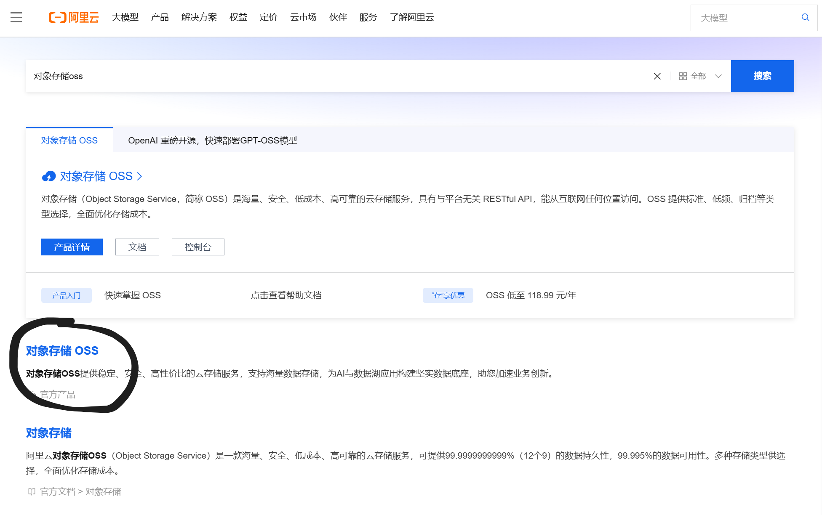The height and width of the screenshot is (515, 822).
Task: Clear the search query with X icon
Action: click(657, 76)
